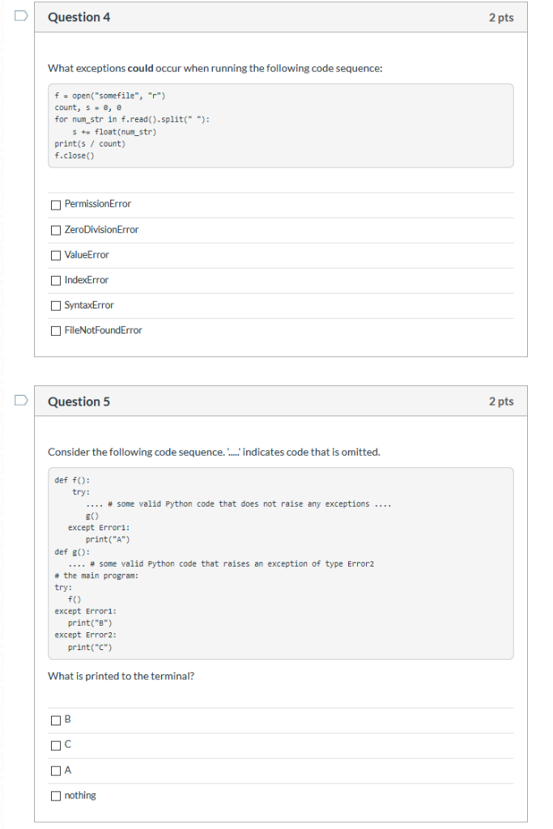Check the ValueError checkbox
Screen dimensions: 553x829
tap(55, 255)
